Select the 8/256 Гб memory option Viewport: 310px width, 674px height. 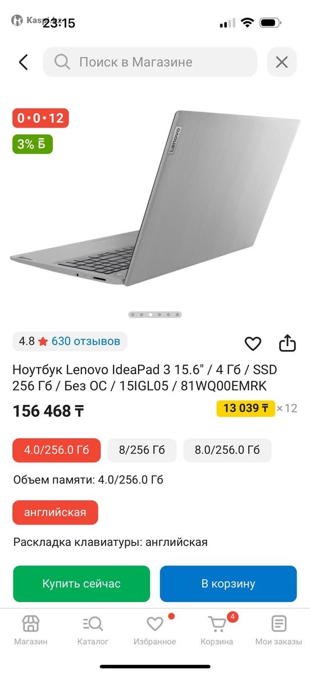(x=142, y=450)
